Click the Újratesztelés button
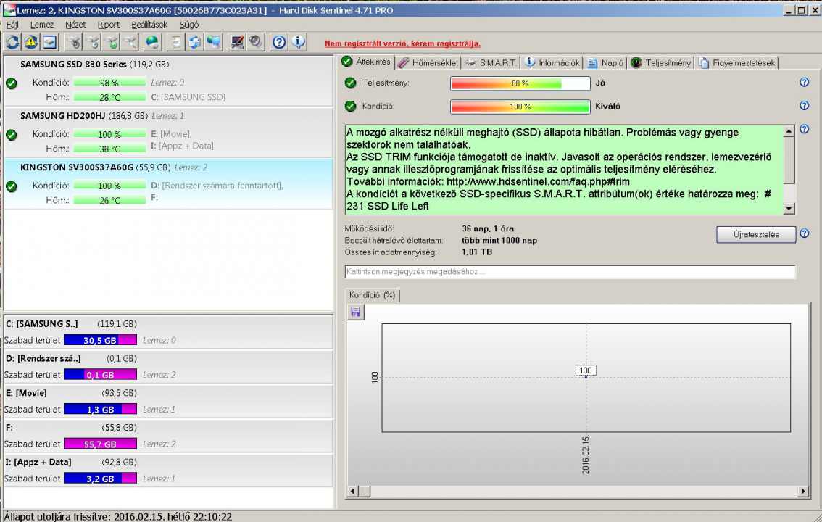The height and width of the screenshot is (522, 822). [756, 234]
